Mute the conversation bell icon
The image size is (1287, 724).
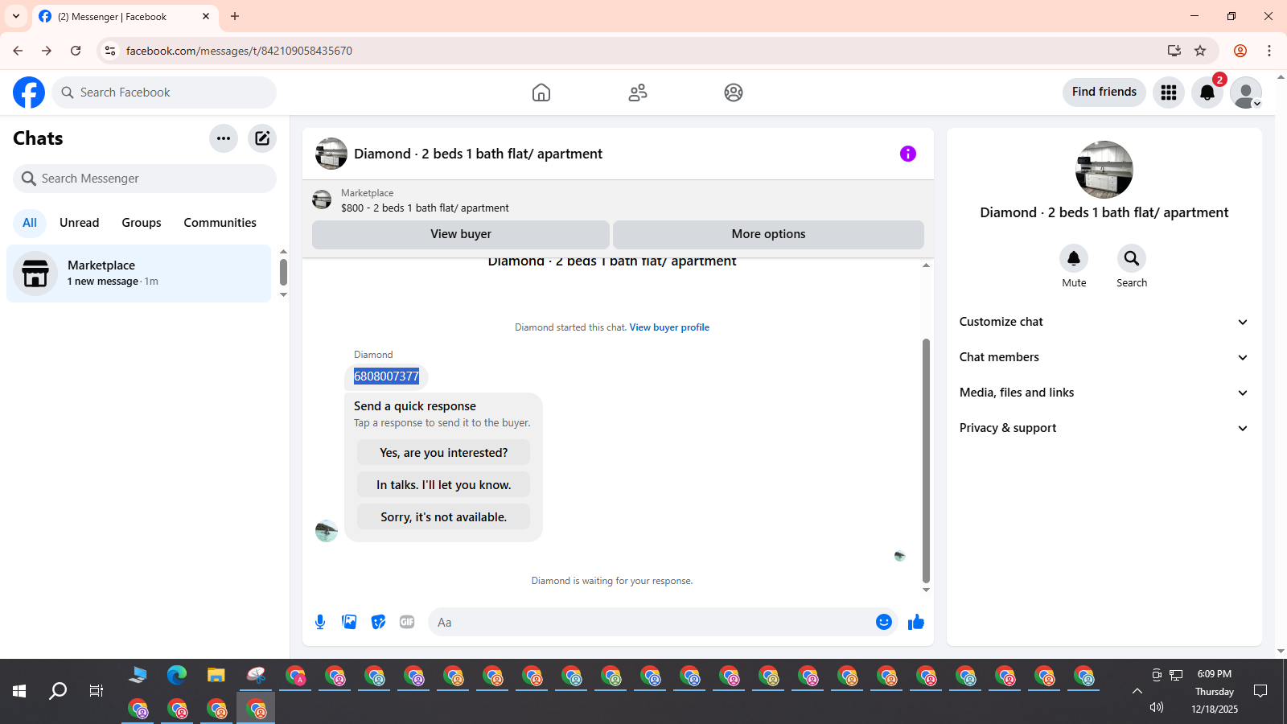[1074, 258]
